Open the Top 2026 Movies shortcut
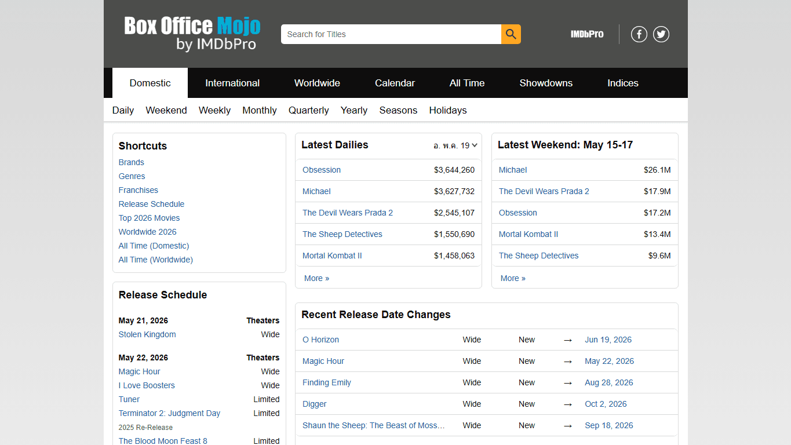Screen dimensions: 791x445 pos(150,218)
